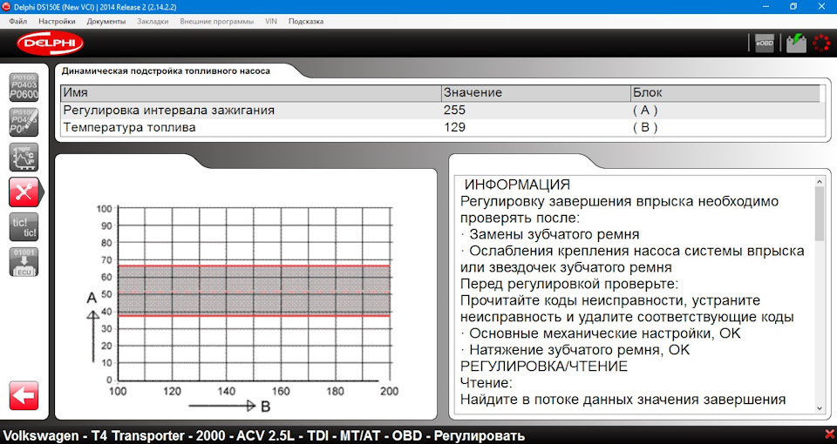Open the ECU programming icon
The width and height of the screenshot is (837, 444).
24,262
